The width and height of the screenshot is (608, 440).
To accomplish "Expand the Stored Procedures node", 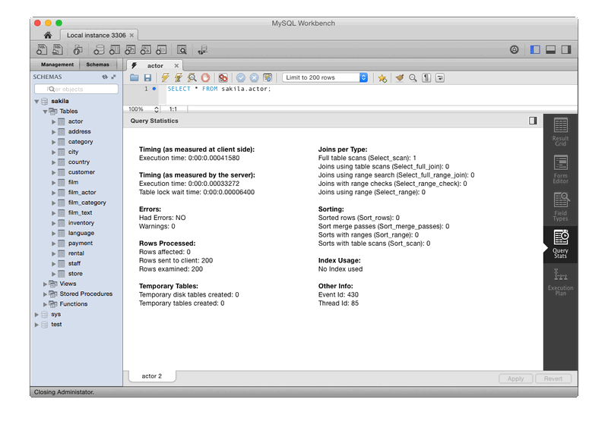I will (43, 294).
